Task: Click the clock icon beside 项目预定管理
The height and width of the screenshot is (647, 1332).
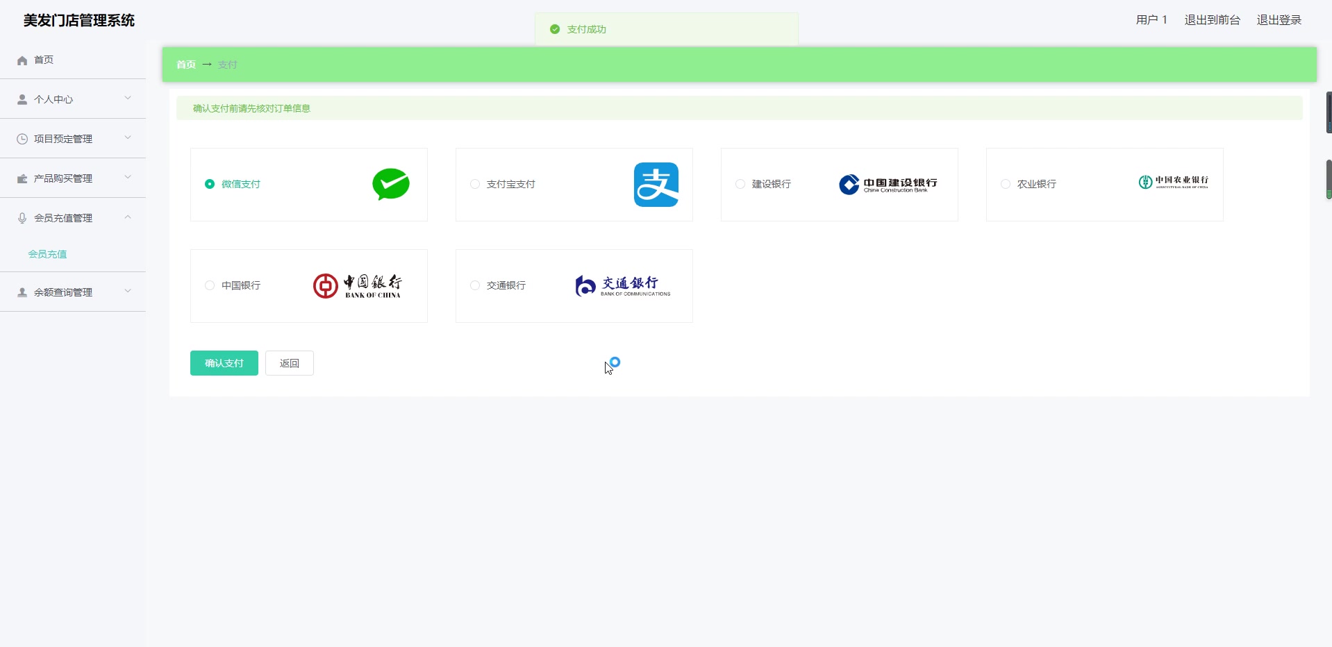Action: point(22,139)
